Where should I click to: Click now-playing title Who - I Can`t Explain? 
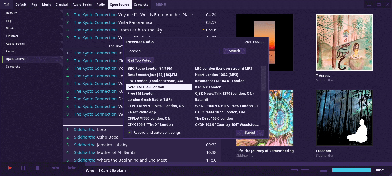pos(106,171)
